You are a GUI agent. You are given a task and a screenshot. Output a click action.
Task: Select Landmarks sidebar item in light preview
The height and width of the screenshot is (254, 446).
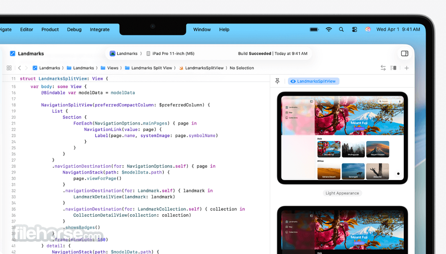pos(292,107)
